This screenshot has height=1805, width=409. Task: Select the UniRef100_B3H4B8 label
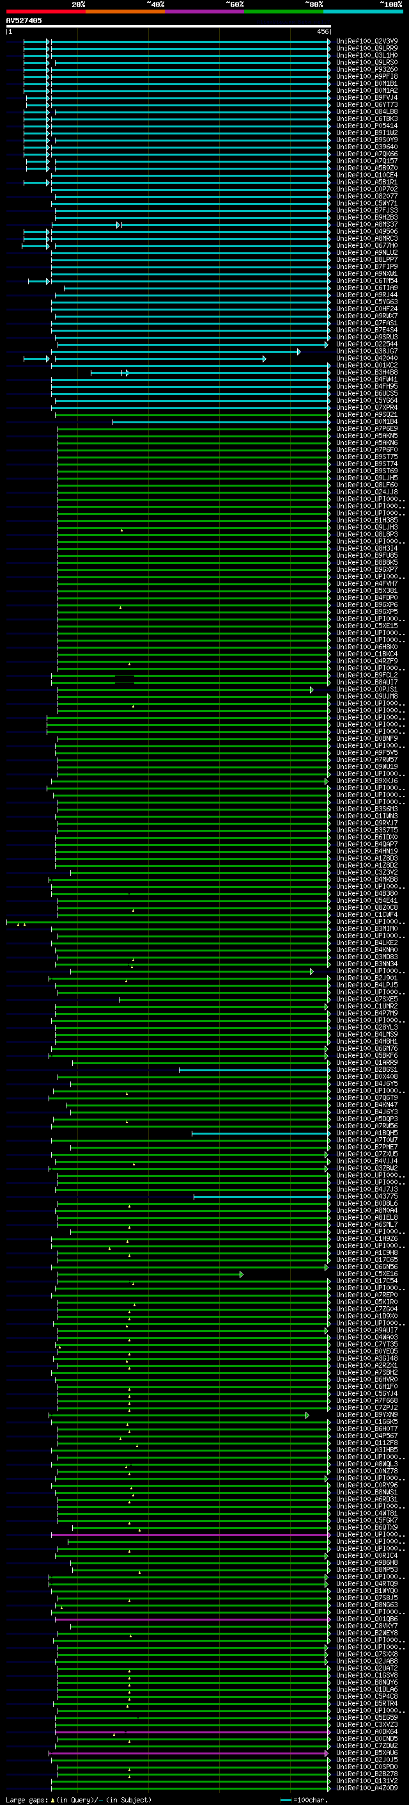[x=367, y=373]
